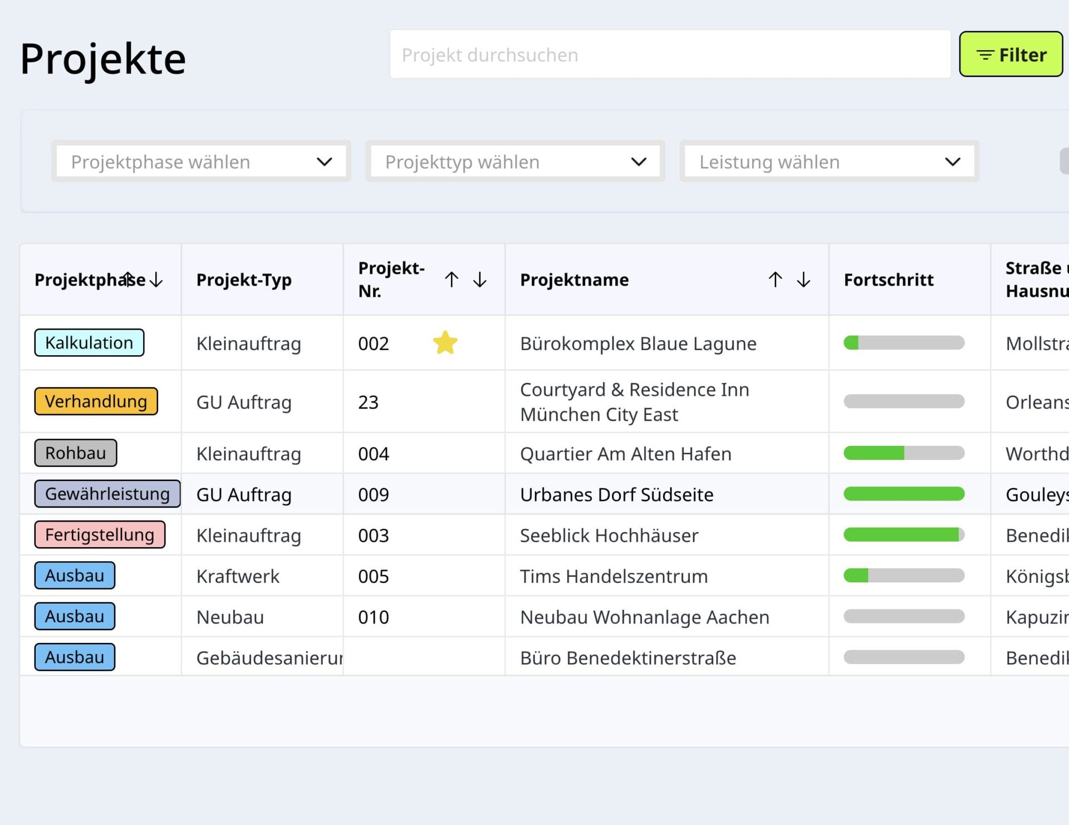The width and height of the screenshot is (1069, 825).
Task: Toggle the favorite star on project 002
Action: [445, 343]
